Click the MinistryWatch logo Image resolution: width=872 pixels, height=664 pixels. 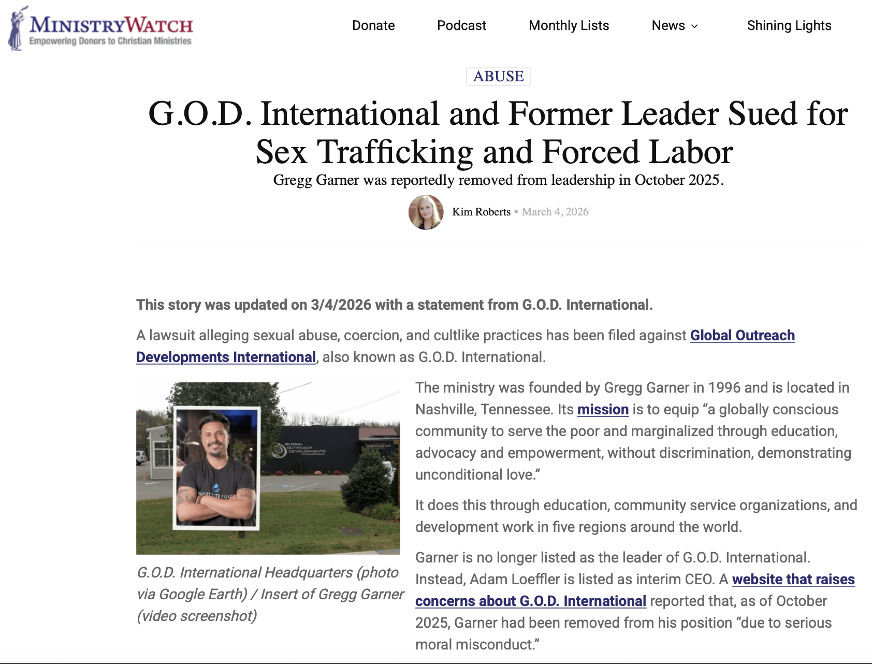pos(100,28)
